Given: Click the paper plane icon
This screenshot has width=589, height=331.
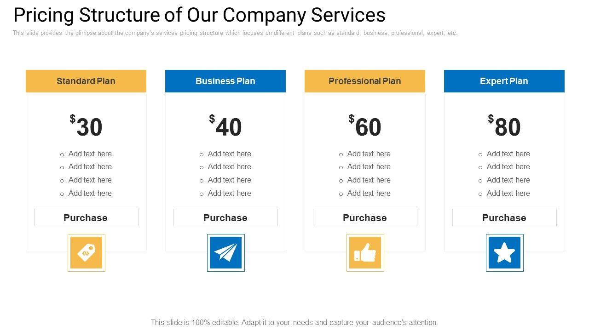Looking at the screenshot, I should [x=226, y=253].
